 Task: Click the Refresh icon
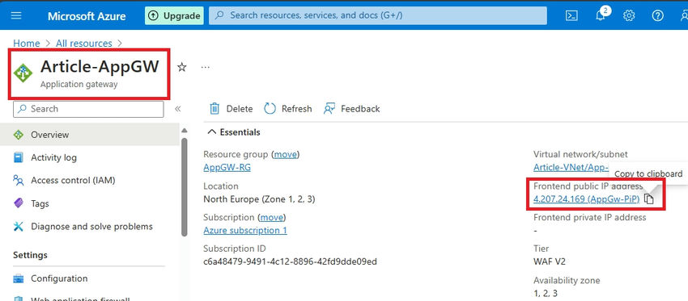click(x=270, y=108)
